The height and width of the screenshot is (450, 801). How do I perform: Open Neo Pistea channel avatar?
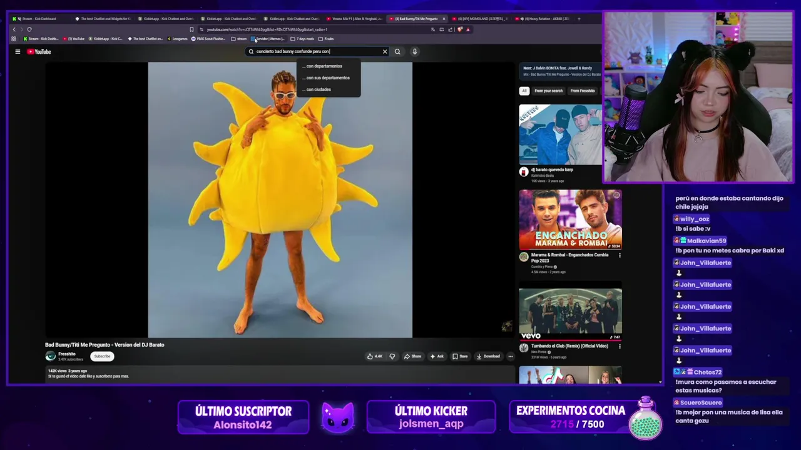pos(524,347)
